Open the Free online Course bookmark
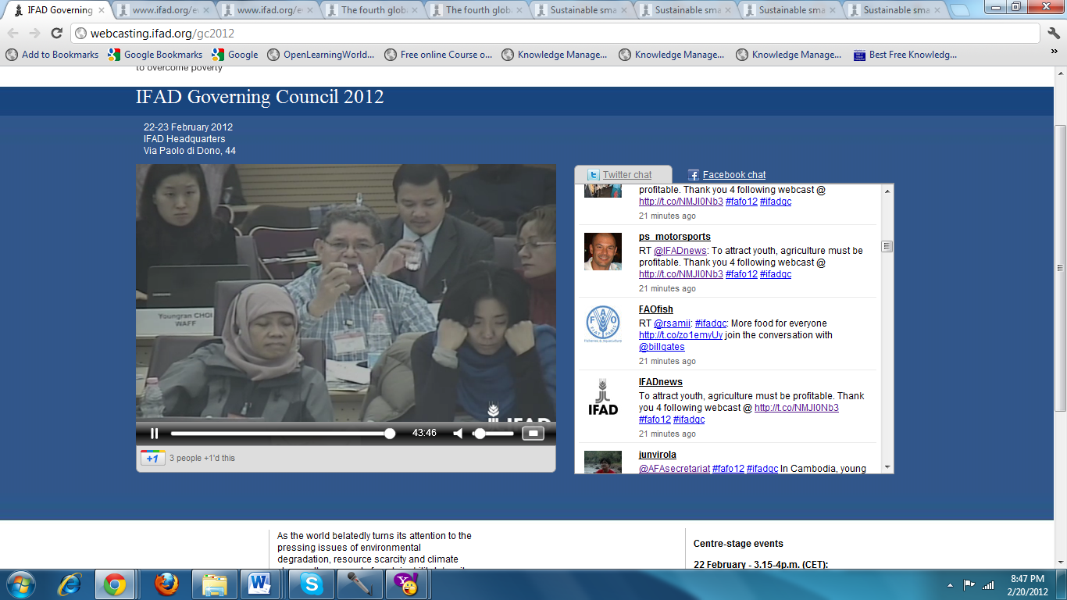 click(x=438, y=55)
